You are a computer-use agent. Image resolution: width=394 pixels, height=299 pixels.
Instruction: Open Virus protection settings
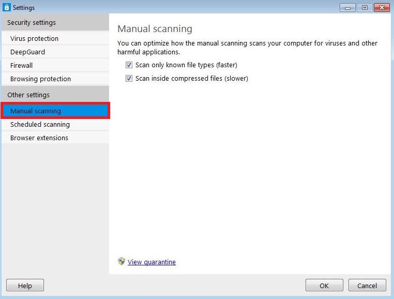55,38
